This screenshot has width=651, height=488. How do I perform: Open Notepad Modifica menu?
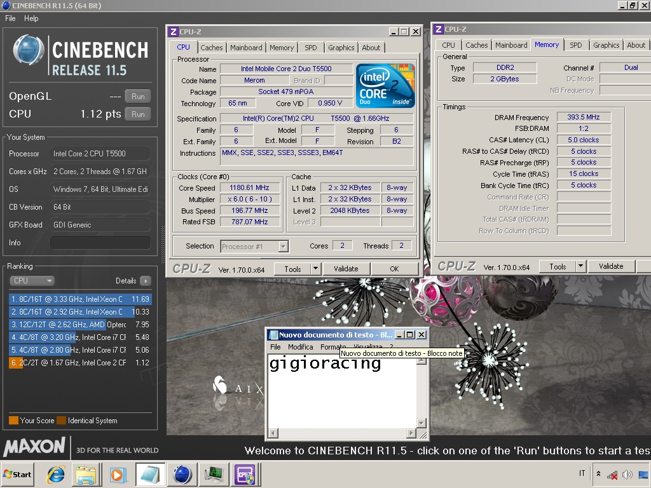301,347
